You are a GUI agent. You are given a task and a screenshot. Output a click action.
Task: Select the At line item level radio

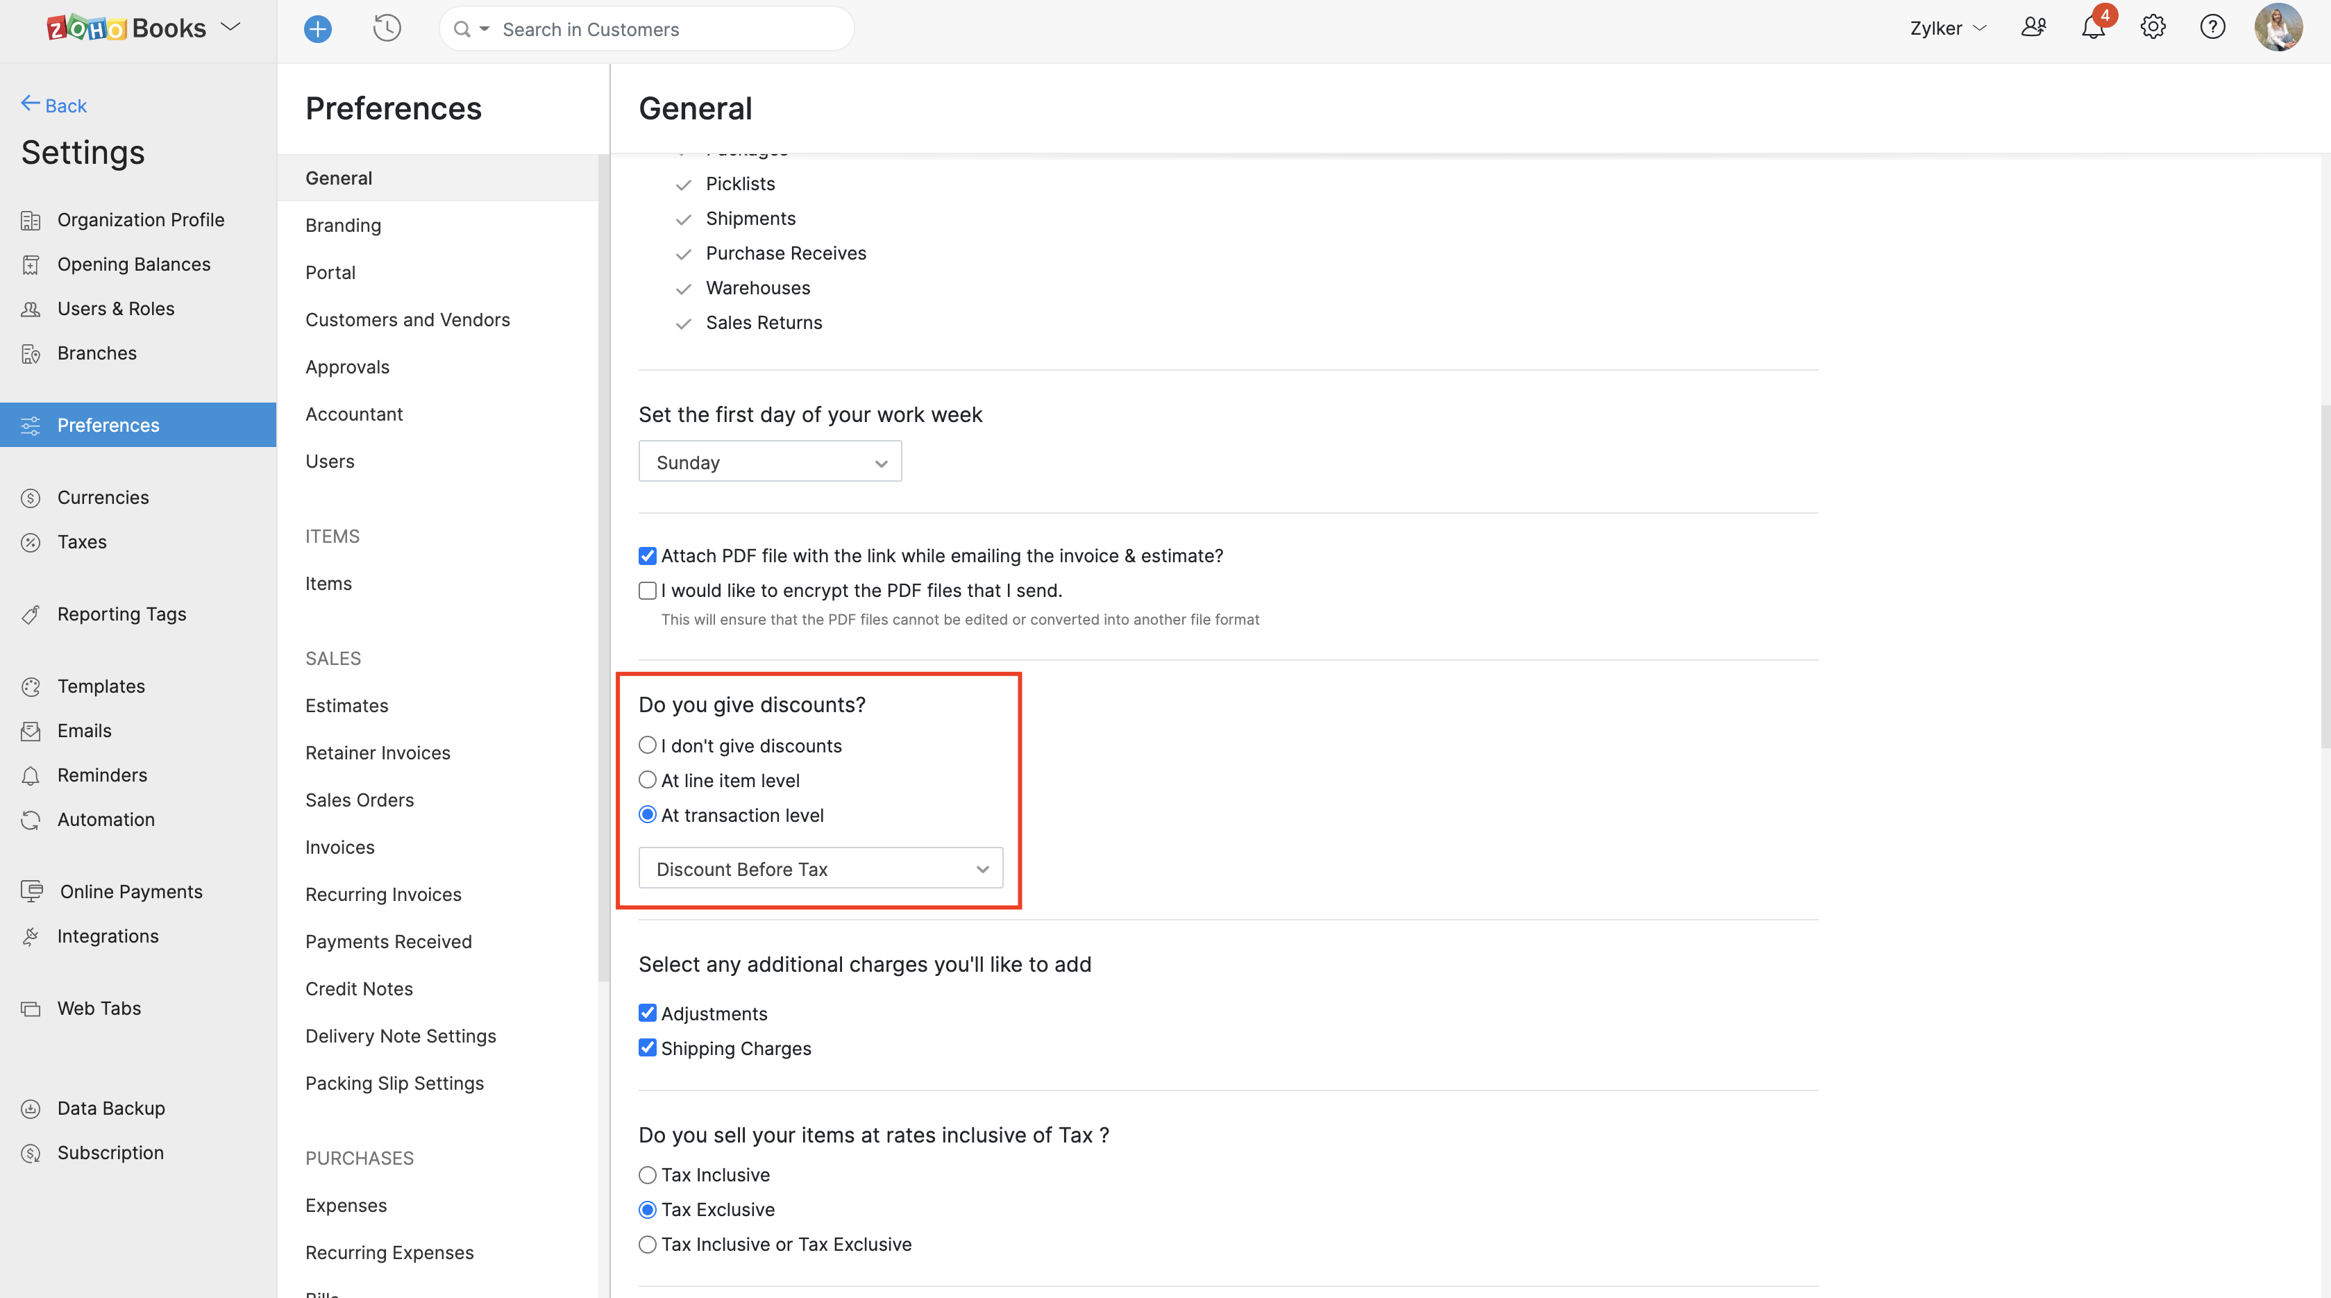[647, 779]
